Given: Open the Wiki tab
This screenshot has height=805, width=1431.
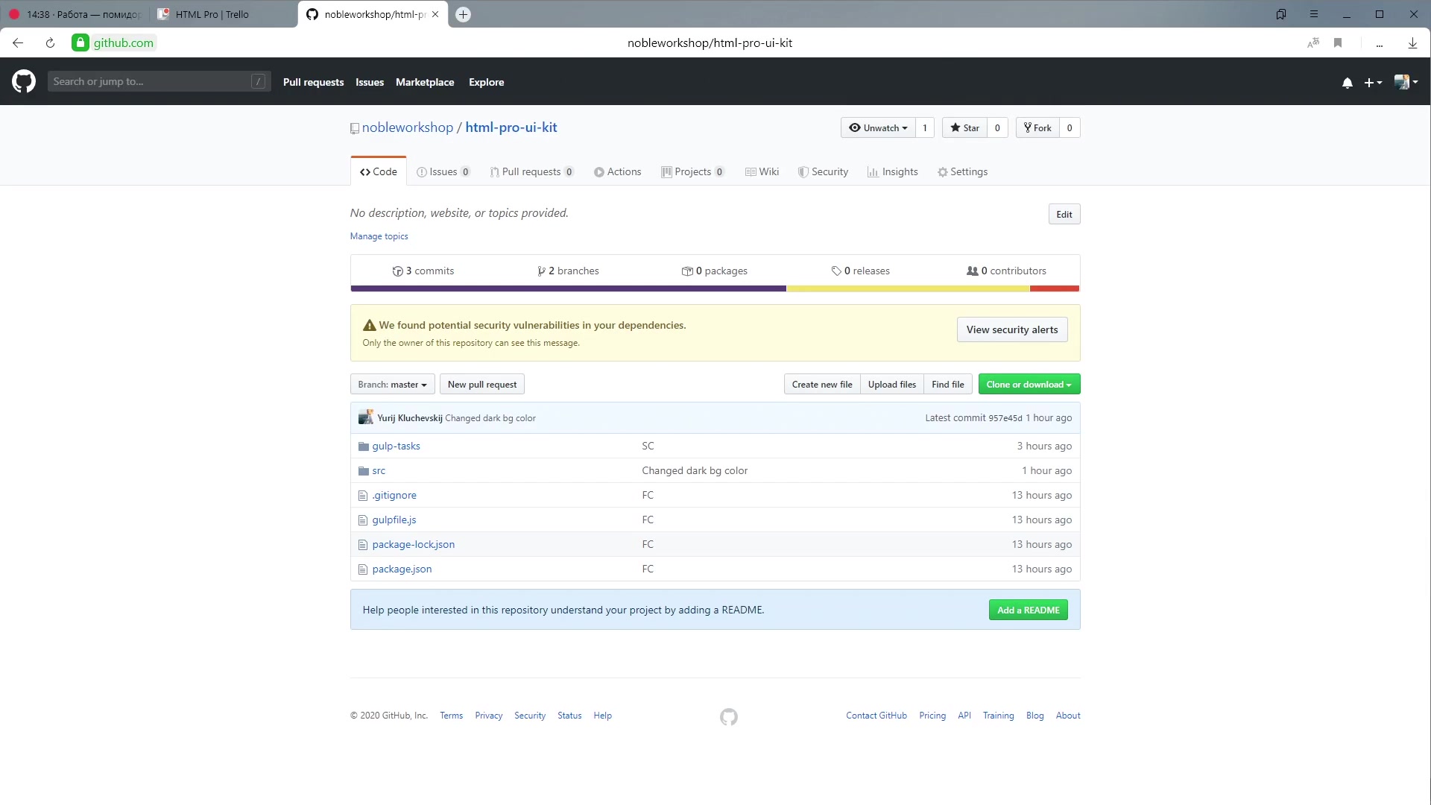Looking at the screenshot, I should pos(762,171).
